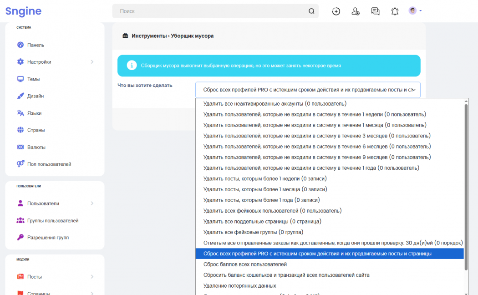The width and height of the screenshot is (478, 295).
Task: Click the notifications bell icon
Action: pyautogui.click(x=395, y=11)
